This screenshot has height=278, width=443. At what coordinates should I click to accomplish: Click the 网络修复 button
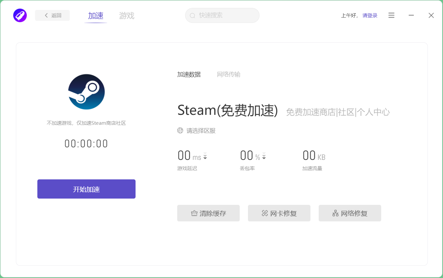[x=350, y=213]
